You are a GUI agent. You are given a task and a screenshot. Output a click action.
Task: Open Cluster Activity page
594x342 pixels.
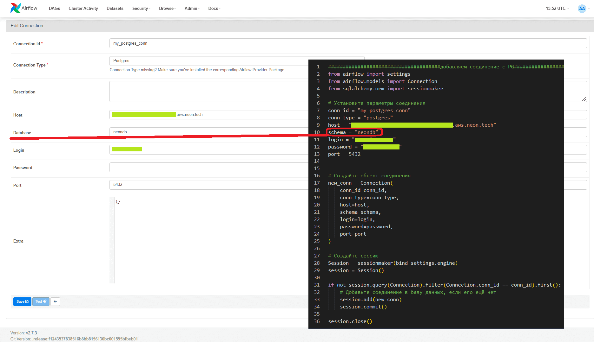pos(83,8)
